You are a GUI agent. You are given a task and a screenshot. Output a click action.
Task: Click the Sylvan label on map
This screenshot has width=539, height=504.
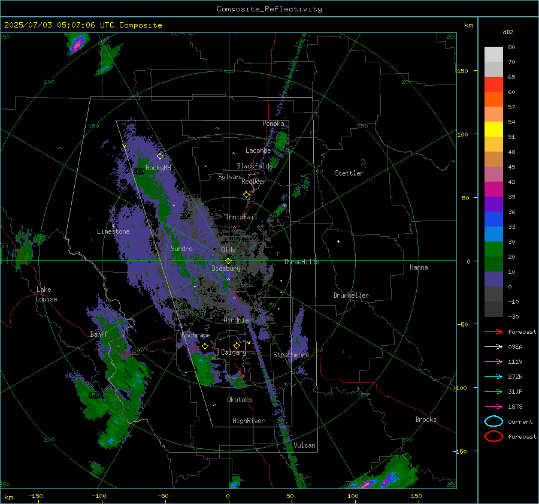point(229,177)
